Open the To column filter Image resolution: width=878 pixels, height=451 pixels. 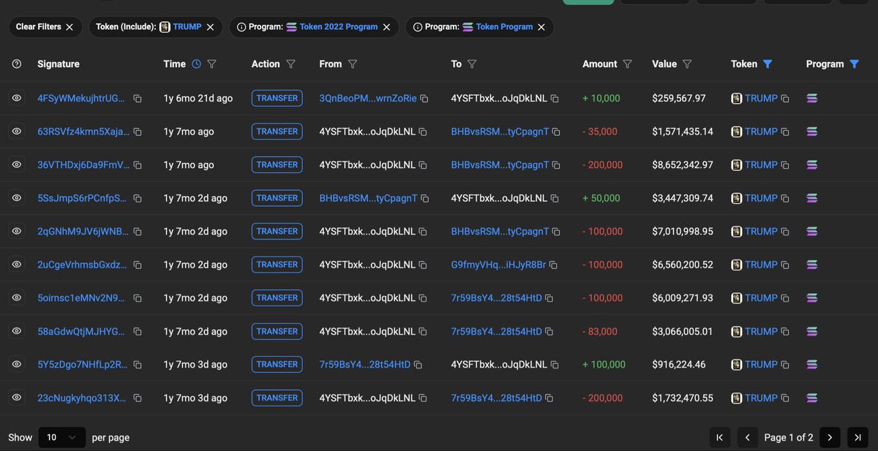coord(472,64)
